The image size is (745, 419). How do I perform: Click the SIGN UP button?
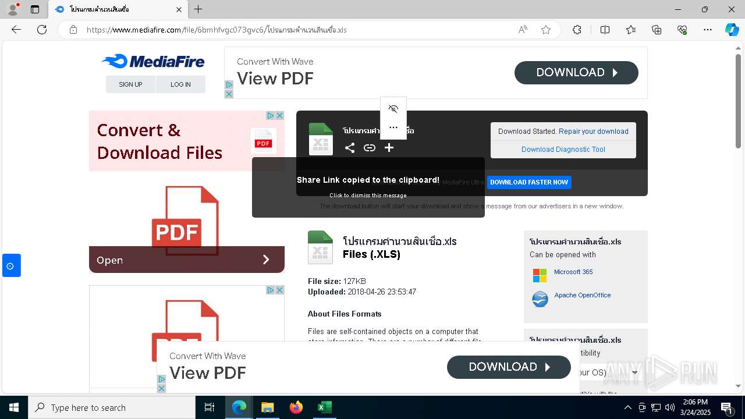[130, 84]
